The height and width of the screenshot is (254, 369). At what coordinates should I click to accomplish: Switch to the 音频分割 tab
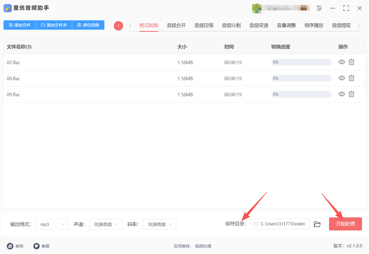click(x=231, y=25)
